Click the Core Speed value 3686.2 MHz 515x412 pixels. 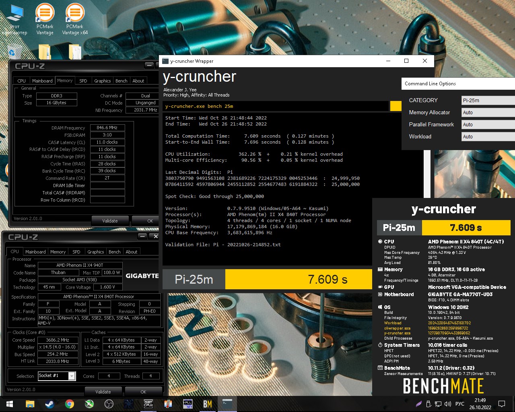[58, 340]
